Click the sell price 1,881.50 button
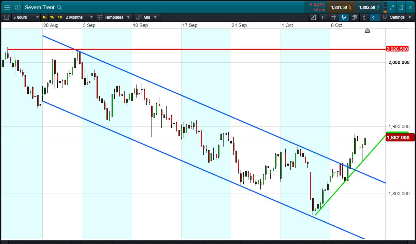The image size is (416, 244). pos(341,7)
